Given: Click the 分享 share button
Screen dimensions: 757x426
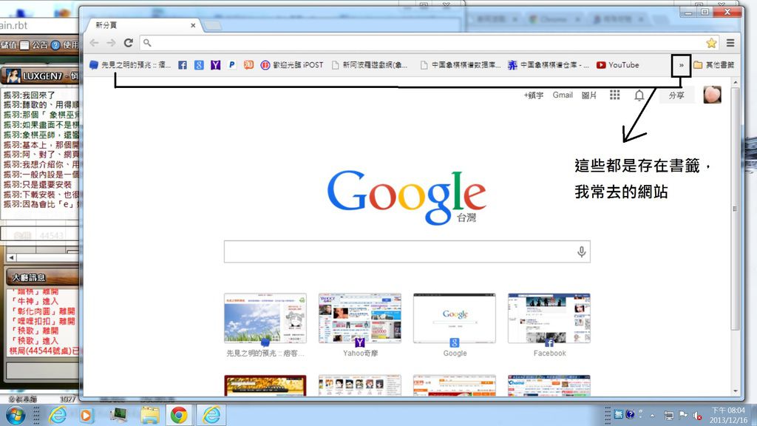Looking at the screenshot, I should tap(676, 95).
